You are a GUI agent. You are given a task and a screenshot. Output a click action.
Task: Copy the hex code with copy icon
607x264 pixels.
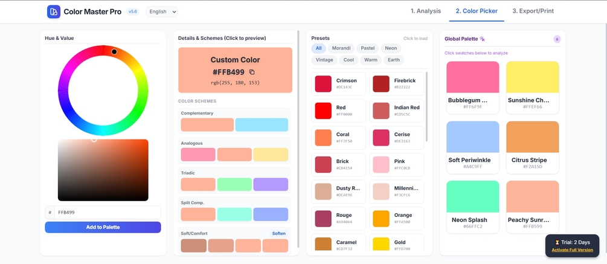point(252,72)
